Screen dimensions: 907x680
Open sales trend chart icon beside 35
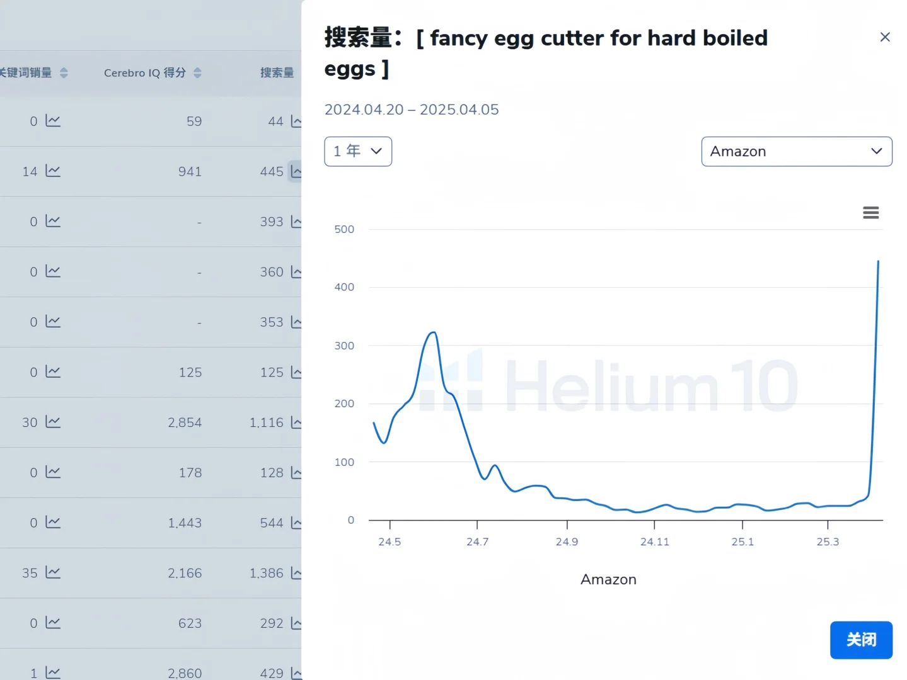[53, 572]
